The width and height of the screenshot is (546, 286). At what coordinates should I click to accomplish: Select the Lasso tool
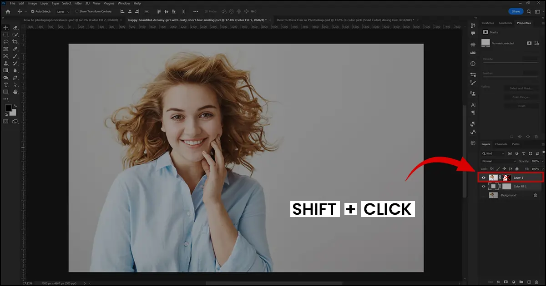[x=6, y=42]
